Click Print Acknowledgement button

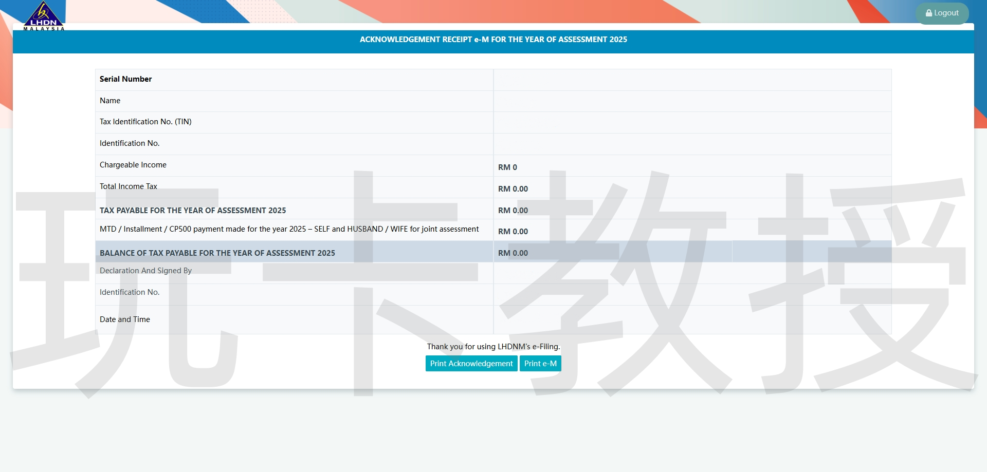click(471, 364)
